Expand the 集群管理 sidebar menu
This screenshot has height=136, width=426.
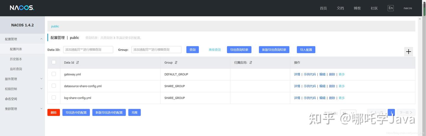(22, 109)
